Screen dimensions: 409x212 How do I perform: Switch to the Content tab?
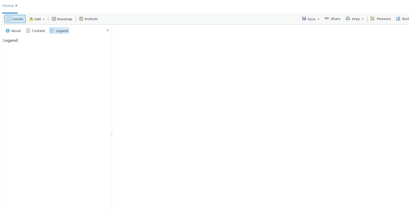[36, 31]
